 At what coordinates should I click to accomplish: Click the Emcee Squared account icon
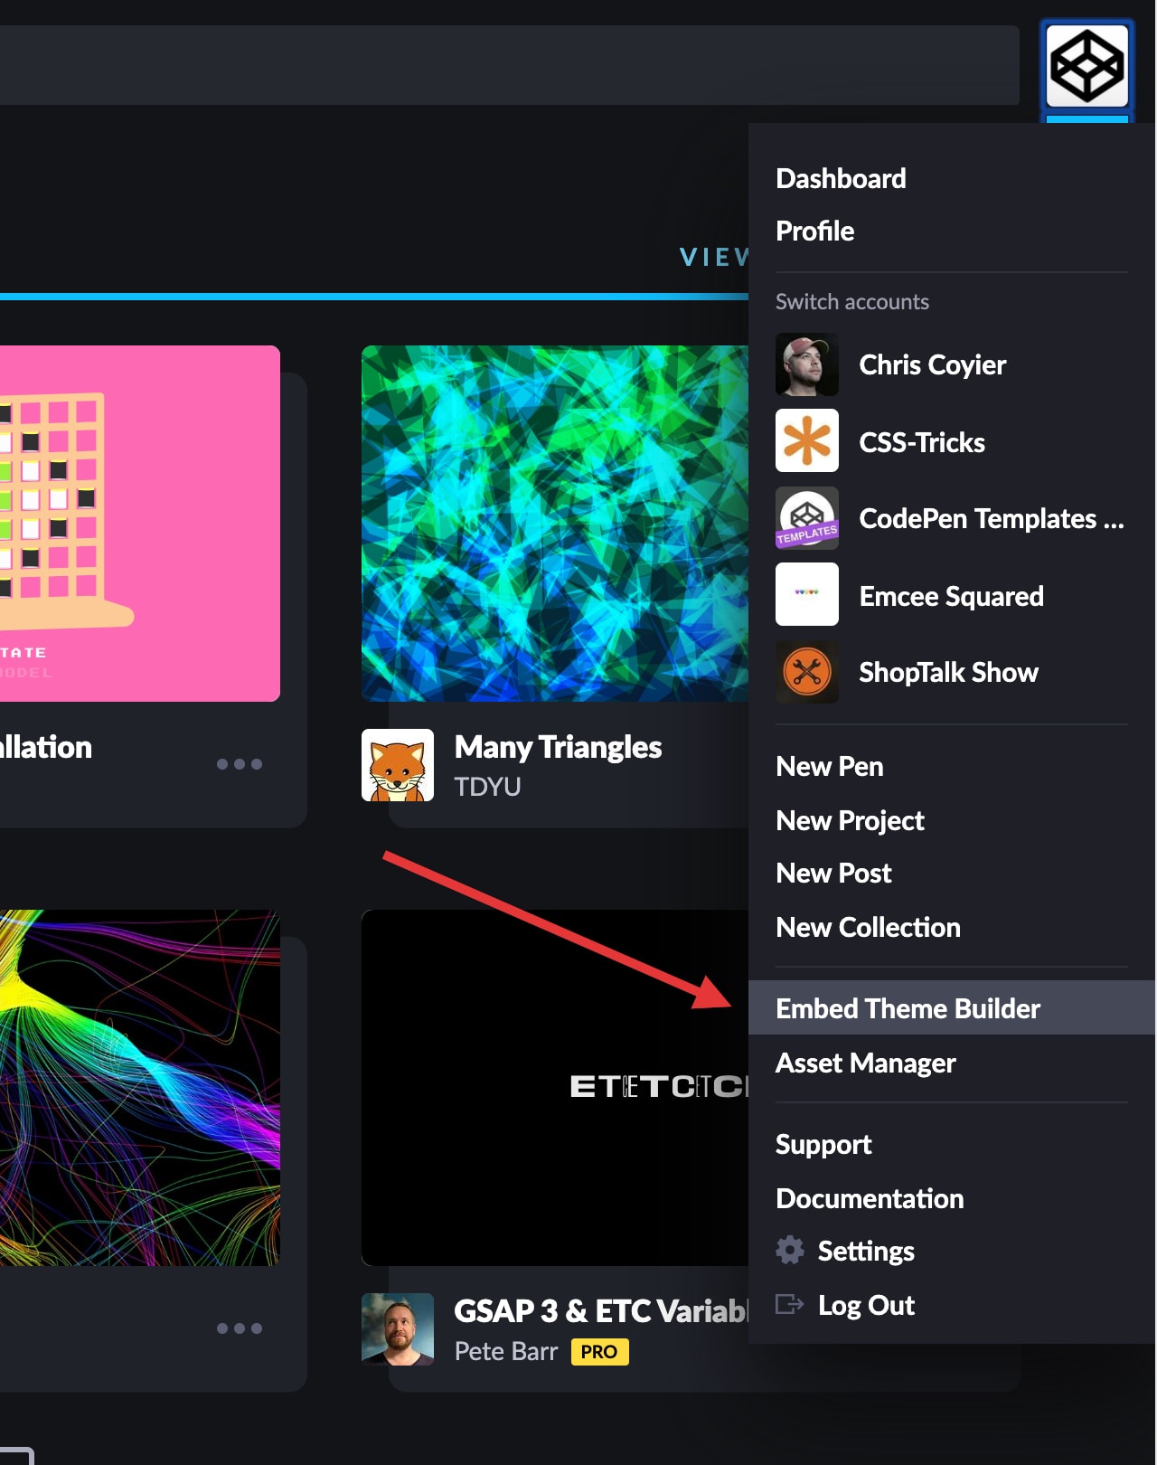[x=807, y=594]
